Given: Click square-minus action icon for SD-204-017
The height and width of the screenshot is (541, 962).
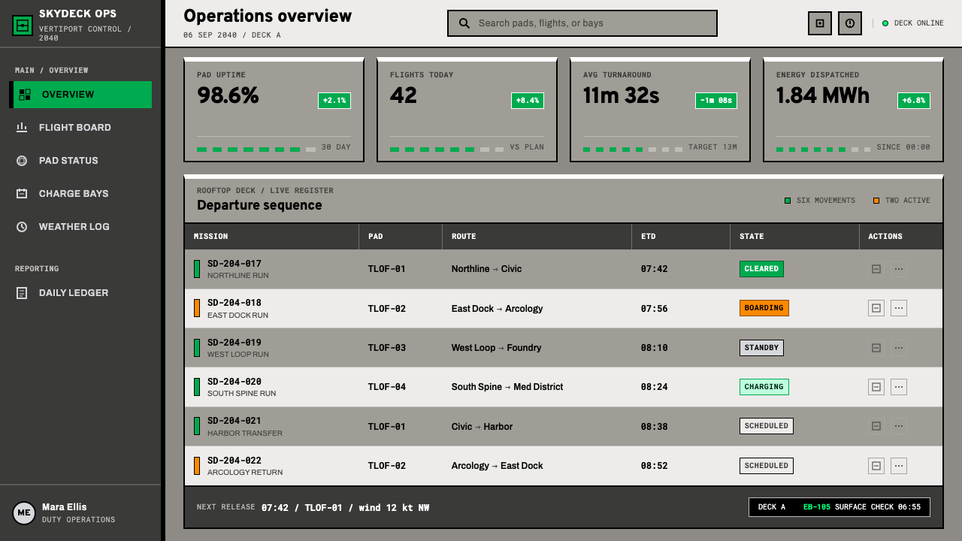Looking at the screenshot, I should tap(876, 269).
